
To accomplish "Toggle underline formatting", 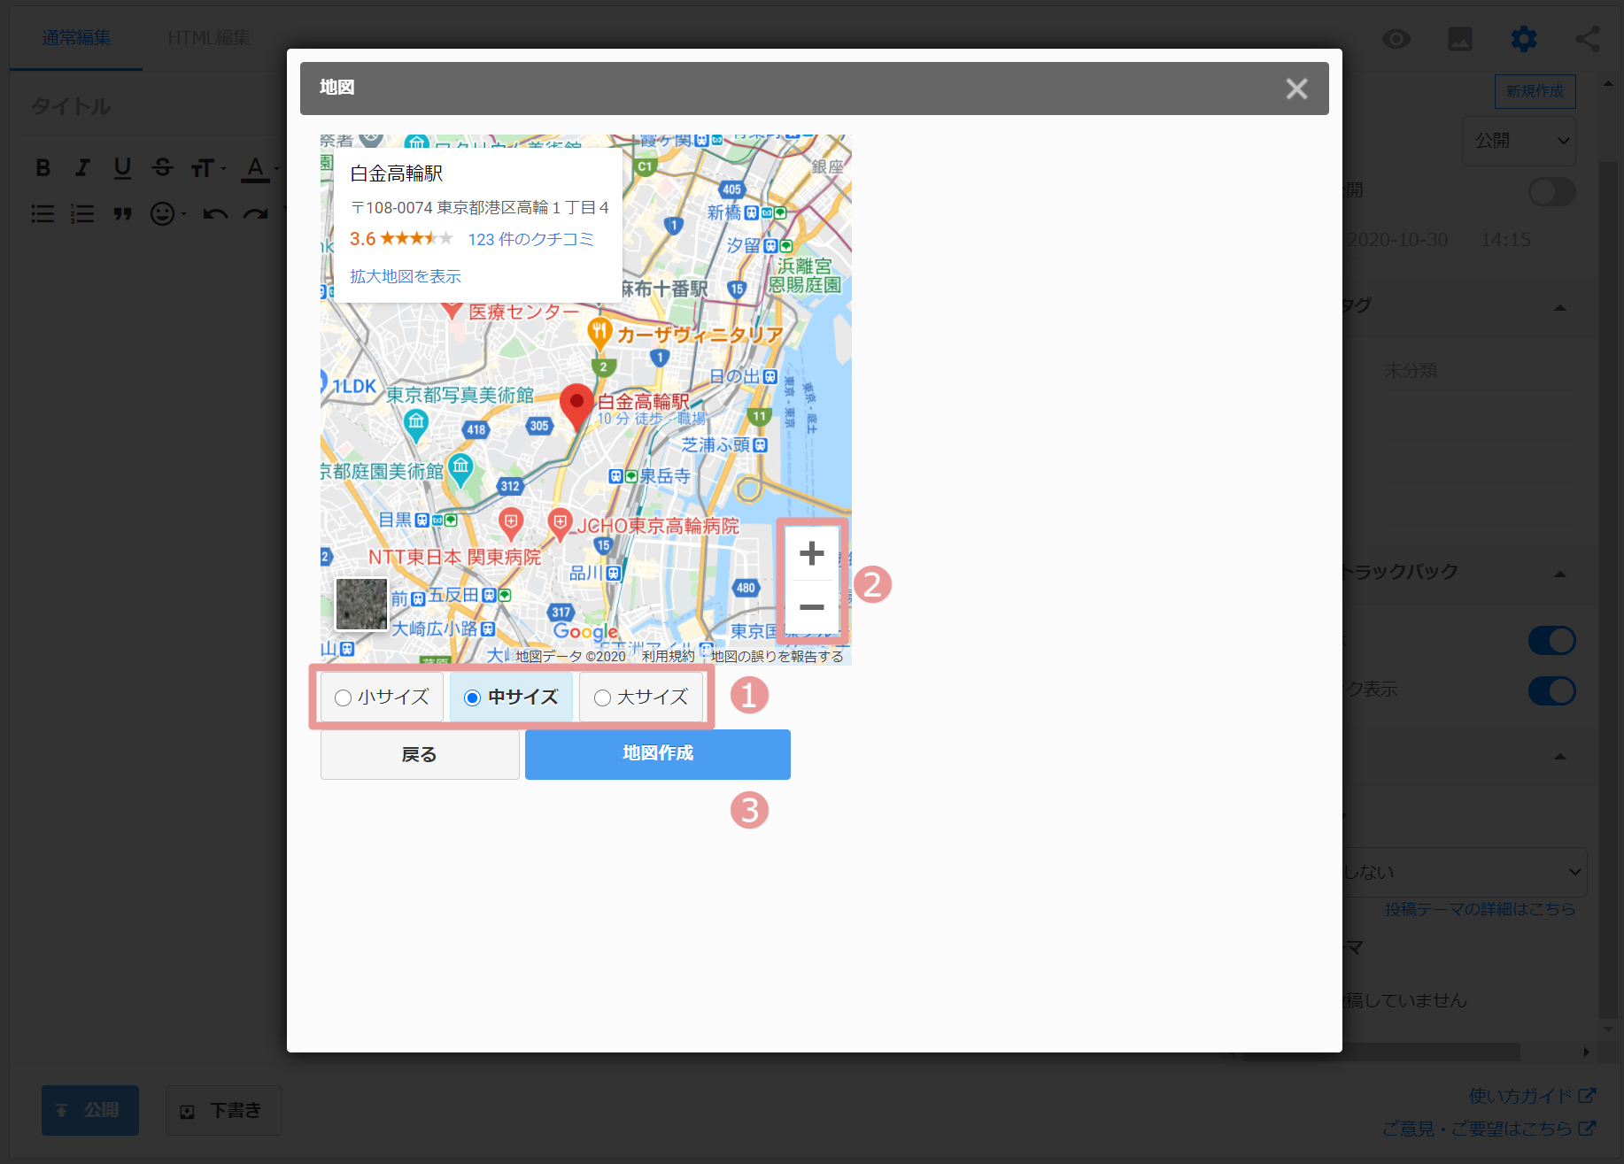I will (122, 167).
